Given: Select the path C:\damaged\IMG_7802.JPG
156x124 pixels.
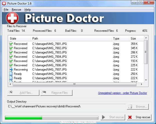Looking at the screenshot, I should 49,48.
